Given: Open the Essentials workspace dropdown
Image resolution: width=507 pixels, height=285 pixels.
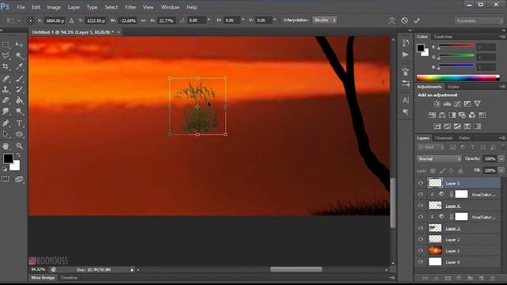Looking at the screenshot, I should [x=479, y=21].
